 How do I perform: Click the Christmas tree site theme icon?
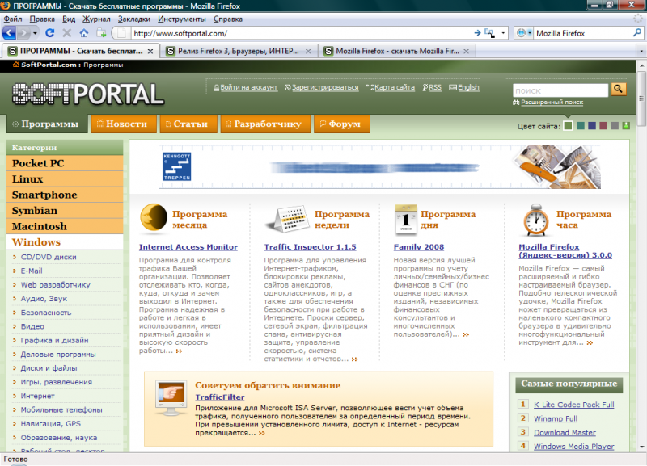point(626,126)
